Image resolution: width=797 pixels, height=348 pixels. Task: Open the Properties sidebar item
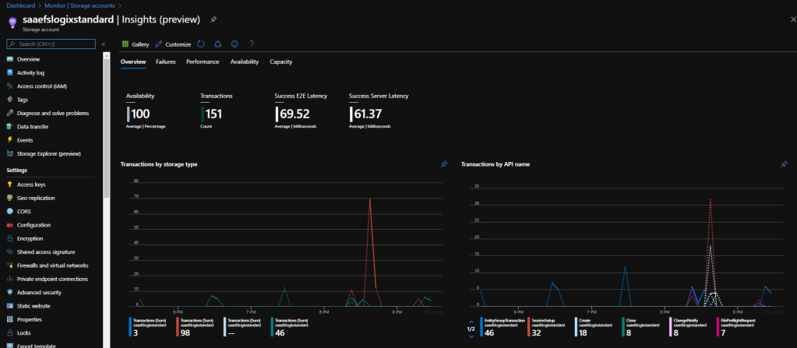[x=29, y=319]
